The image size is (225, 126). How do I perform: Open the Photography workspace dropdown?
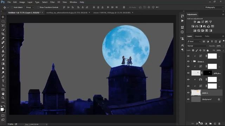(x=214, y=7)
